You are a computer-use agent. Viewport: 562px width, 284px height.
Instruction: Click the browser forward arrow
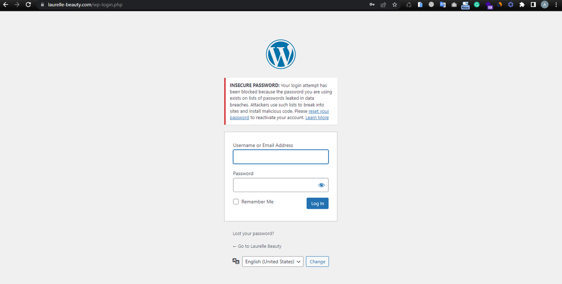[17, 4]
